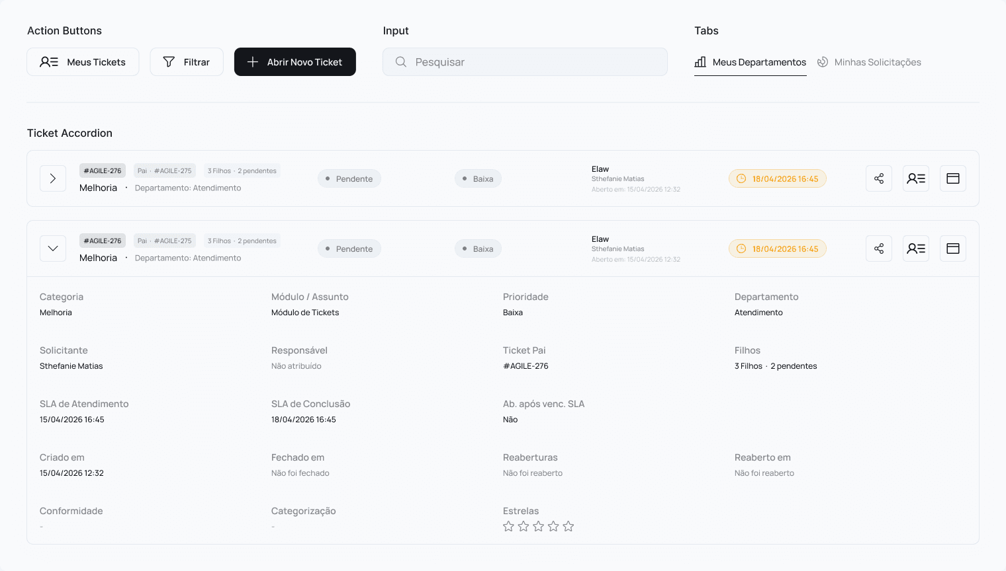Click assign-person icon on expanded ticket row
The height and width of the screenshot is (571, 1006).
(x=916, y=248)
